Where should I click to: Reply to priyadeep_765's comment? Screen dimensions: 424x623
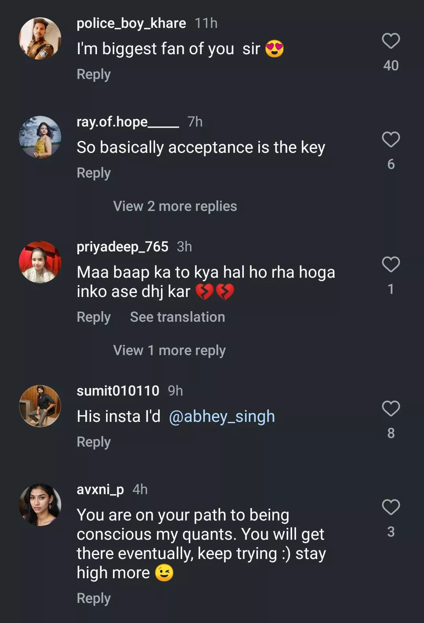click(93, 317)
